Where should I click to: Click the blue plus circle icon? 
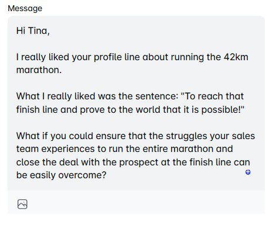[x=248, y=172]
